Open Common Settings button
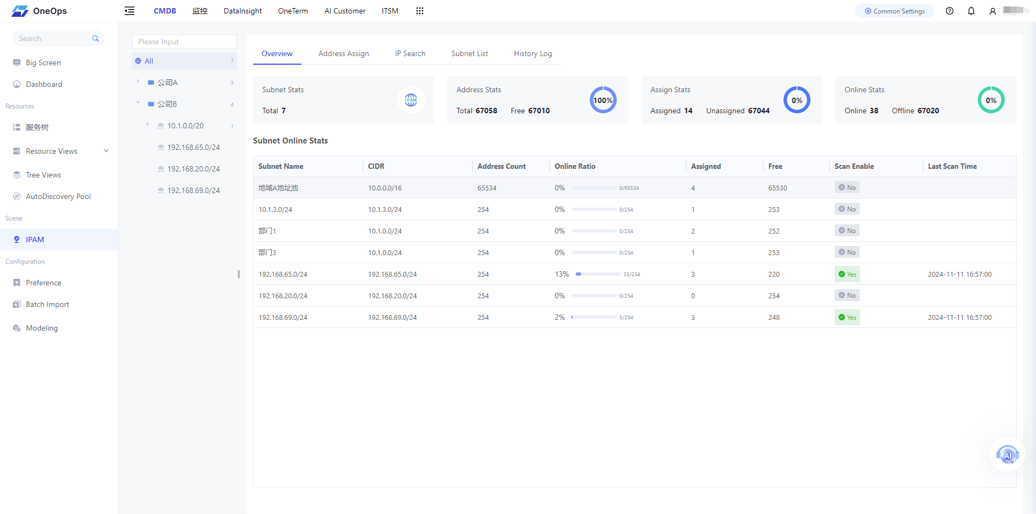Viewport: 1036px width, 514px height. pos(895,11)
